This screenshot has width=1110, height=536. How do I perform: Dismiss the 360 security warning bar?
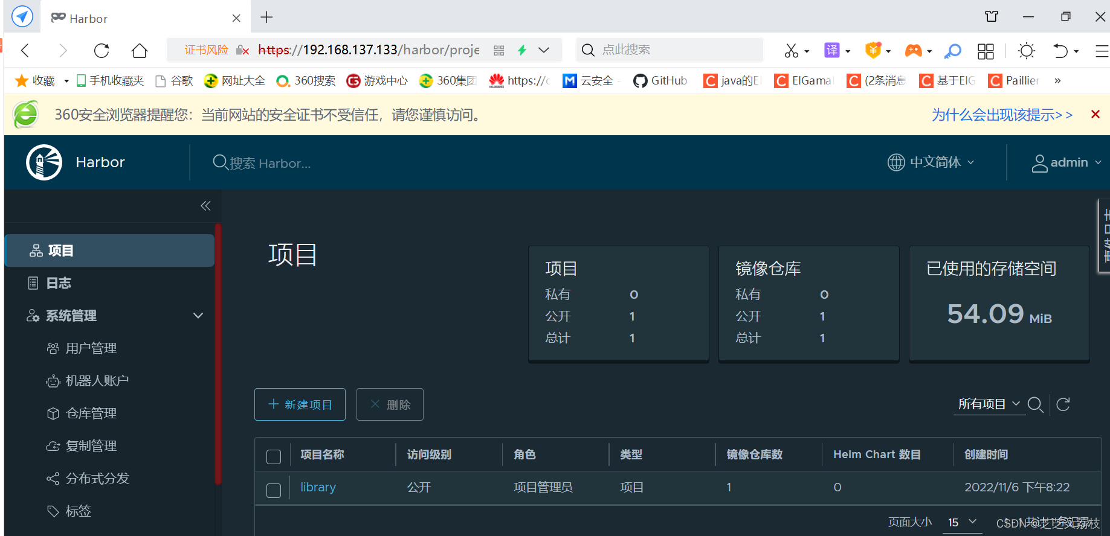pos(1095,114)
